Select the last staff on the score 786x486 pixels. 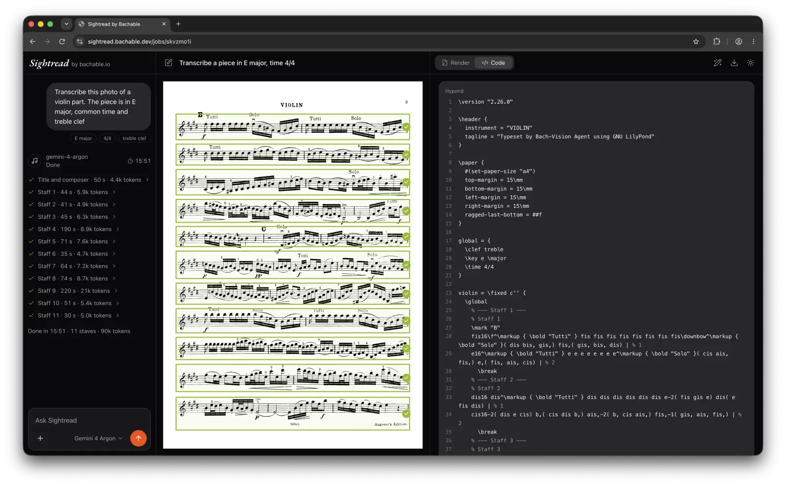[x=293, y=414]
